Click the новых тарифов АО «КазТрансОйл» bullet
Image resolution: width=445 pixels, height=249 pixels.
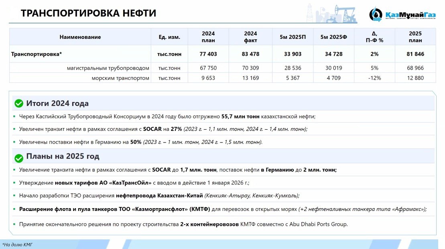click(x=134, y=183)
